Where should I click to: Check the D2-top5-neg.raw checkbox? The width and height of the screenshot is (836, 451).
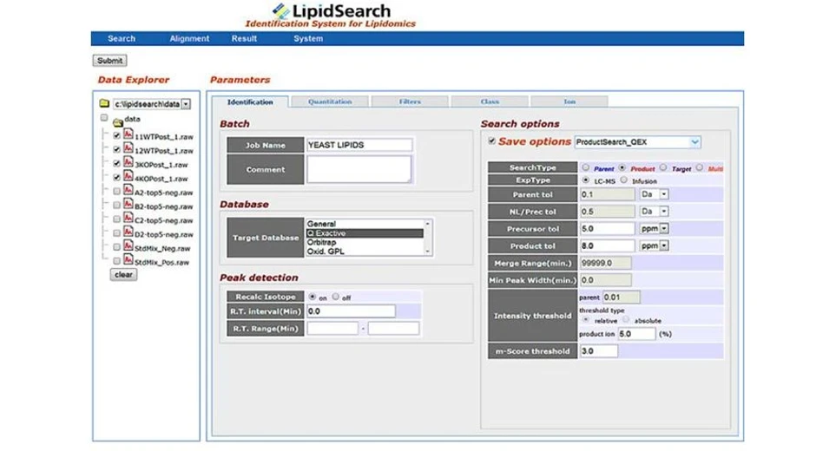[117, 233]
